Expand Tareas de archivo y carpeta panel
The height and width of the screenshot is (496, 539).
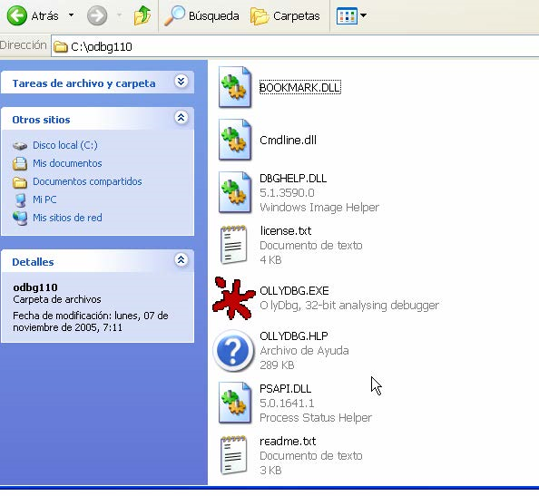181,82
